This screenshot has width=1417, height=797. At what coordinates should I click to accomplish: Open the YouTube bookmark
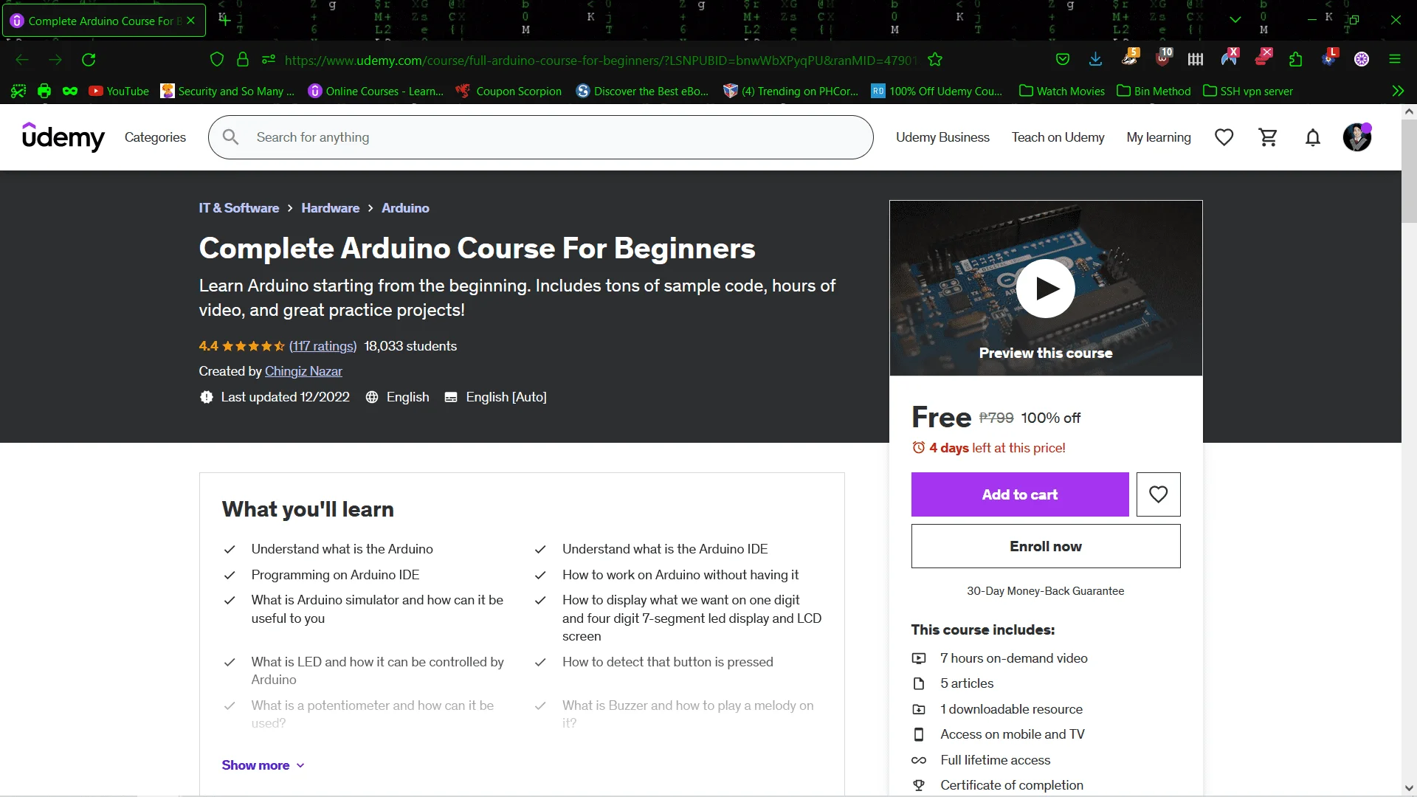pyautogui.click(x=119, y=91)
